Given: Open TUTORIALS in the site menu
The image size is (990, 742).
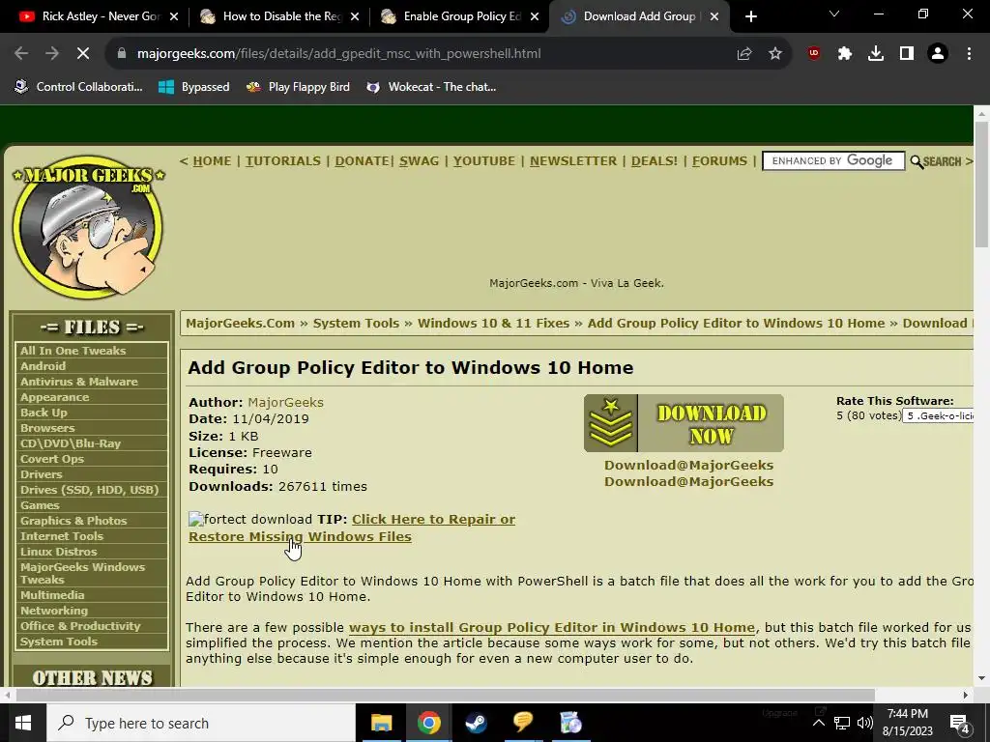Looking at the screenshot, I should click(283, 161).
